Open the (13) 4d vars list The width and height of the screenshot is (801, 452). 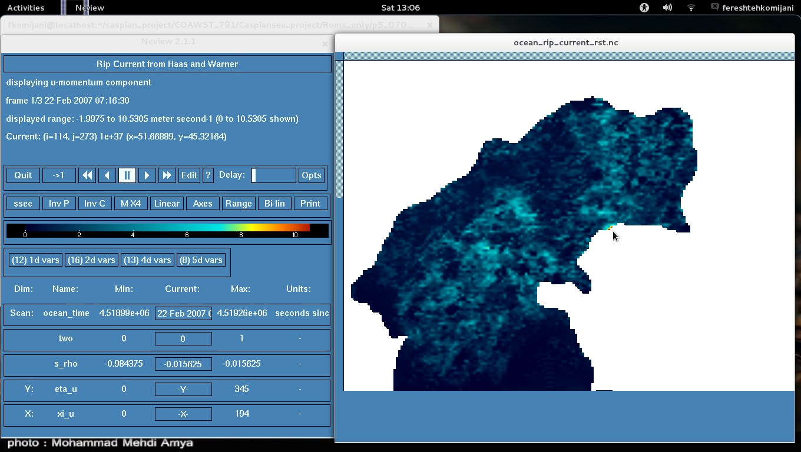pyautogui.click(x=147, y=260)
